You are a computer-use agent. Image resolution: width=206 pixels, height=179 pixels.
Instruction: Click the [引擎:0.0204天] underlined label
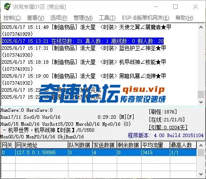point(168,127)
